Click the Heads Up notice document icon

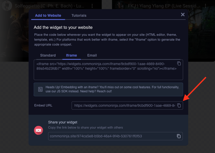click(40, 89)
